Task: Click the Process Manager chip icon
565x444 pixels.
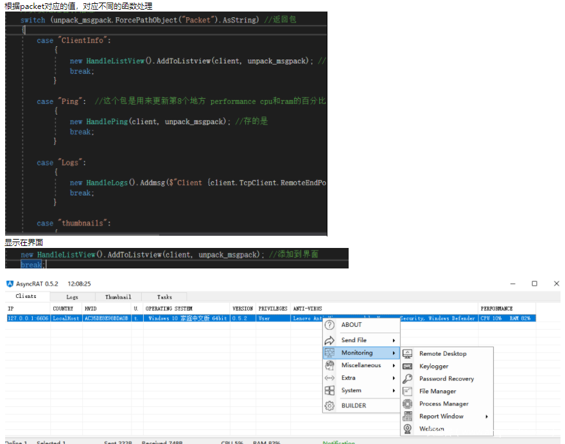Action: [x=407, y=404]
